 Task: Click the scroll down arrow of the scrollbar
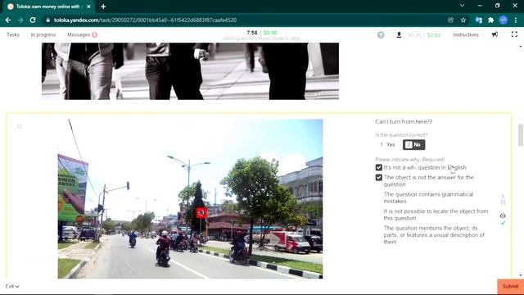[x=521, y=275]
